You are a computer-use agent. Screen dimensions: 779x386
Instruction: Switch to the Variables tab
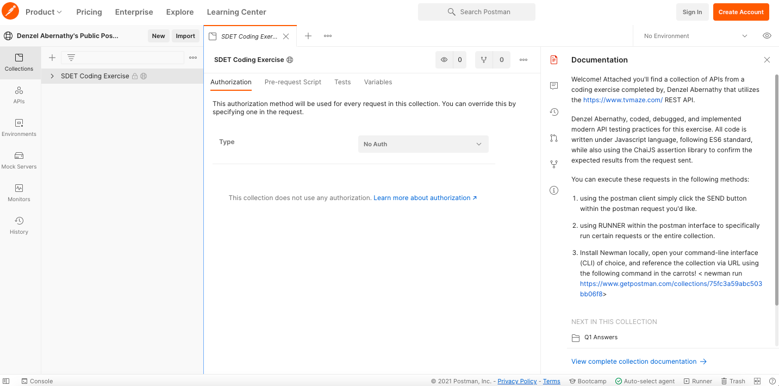(378, 82)
